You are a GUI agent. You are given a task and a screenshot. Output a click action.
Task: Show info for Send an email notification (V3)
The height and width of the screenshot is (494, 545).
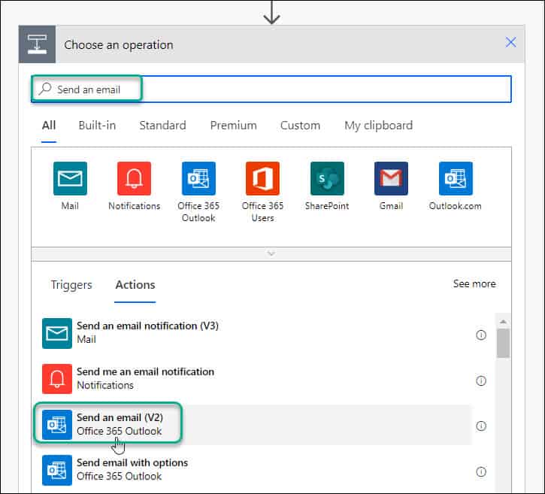(x=481, y=335)
